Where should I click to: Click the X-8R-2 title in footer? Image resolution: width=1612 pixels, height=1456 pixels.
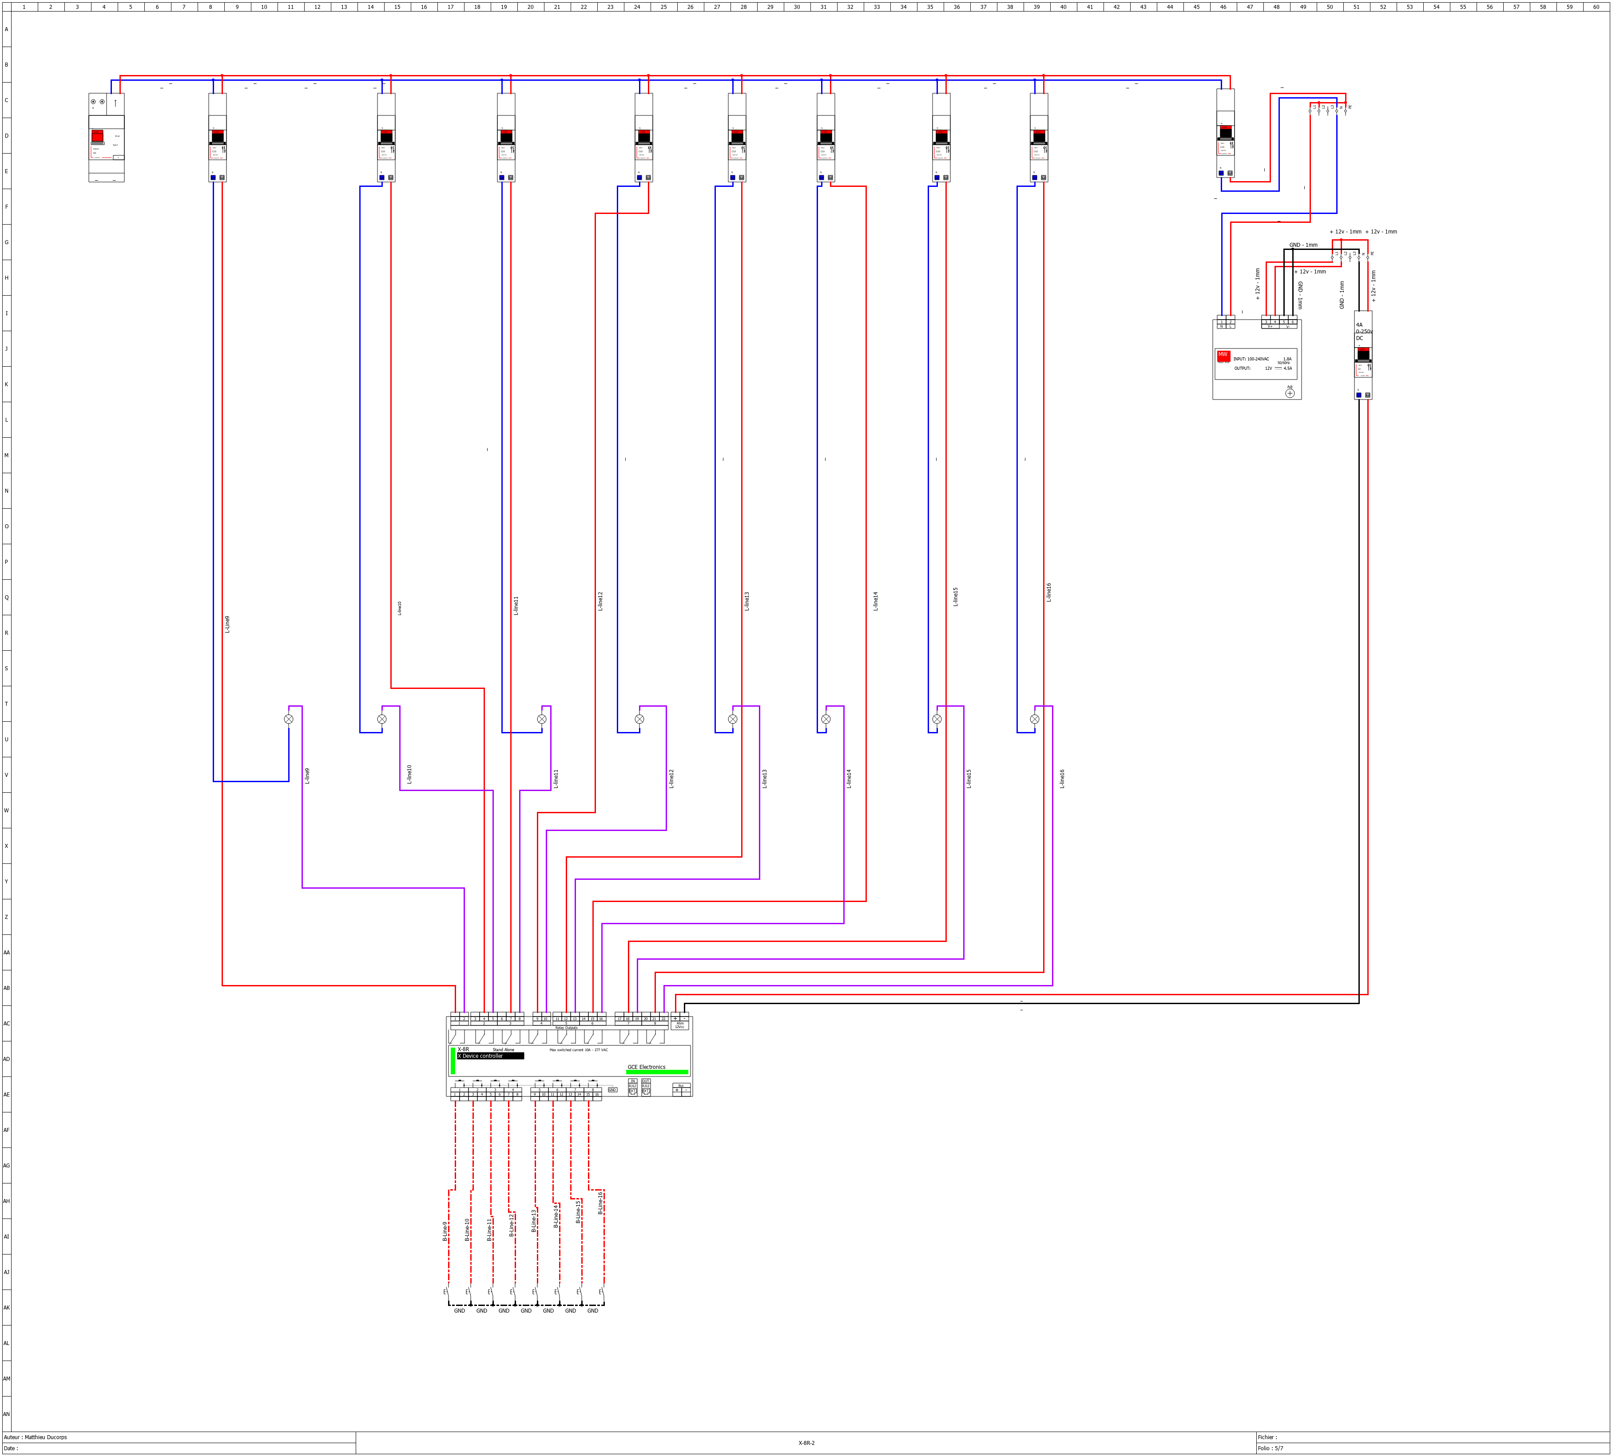tap(806, 1443)
